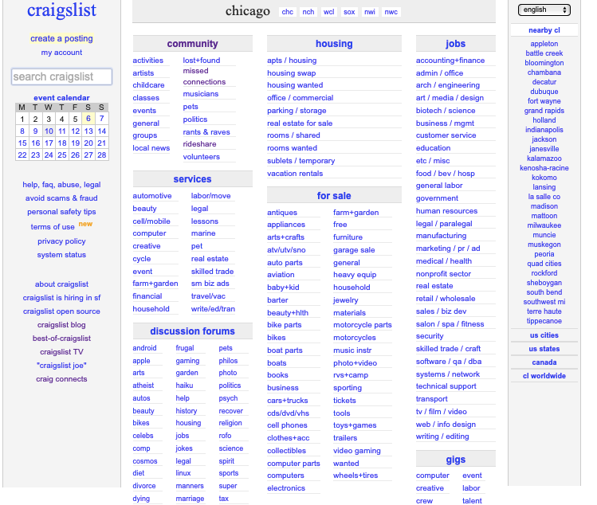597x505 pixels.
Task: Open the event calendar heading link
Action: point(61,98)
